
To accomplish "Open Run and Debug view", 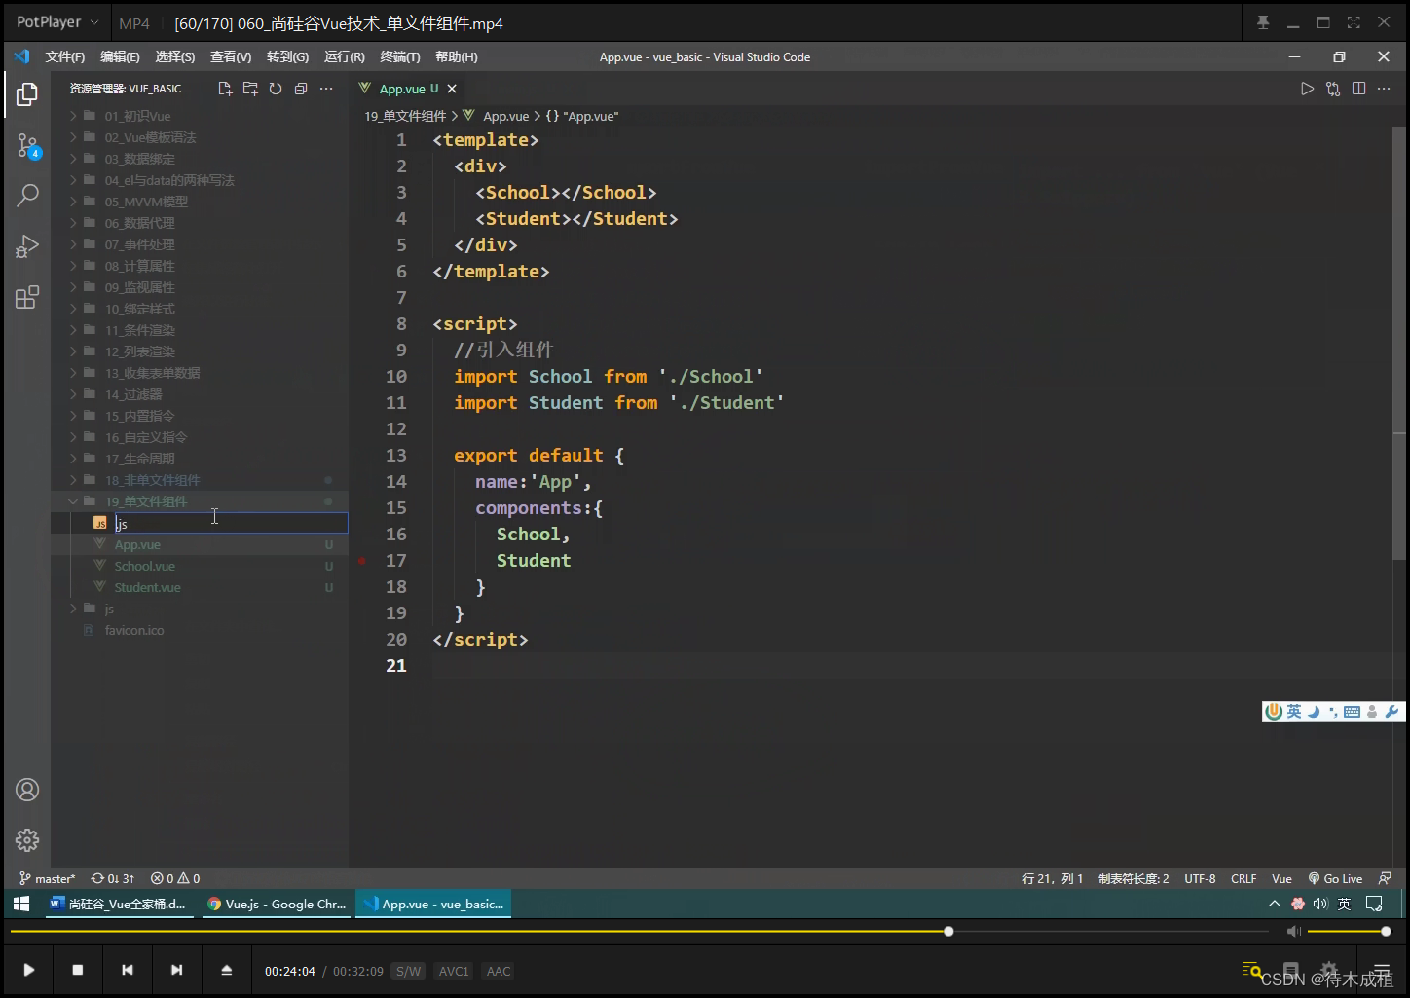I will coord(27,246).
